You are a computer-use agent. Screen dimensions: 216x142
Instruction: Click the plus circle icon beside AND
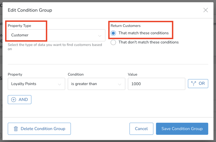[x=14, y=100]
